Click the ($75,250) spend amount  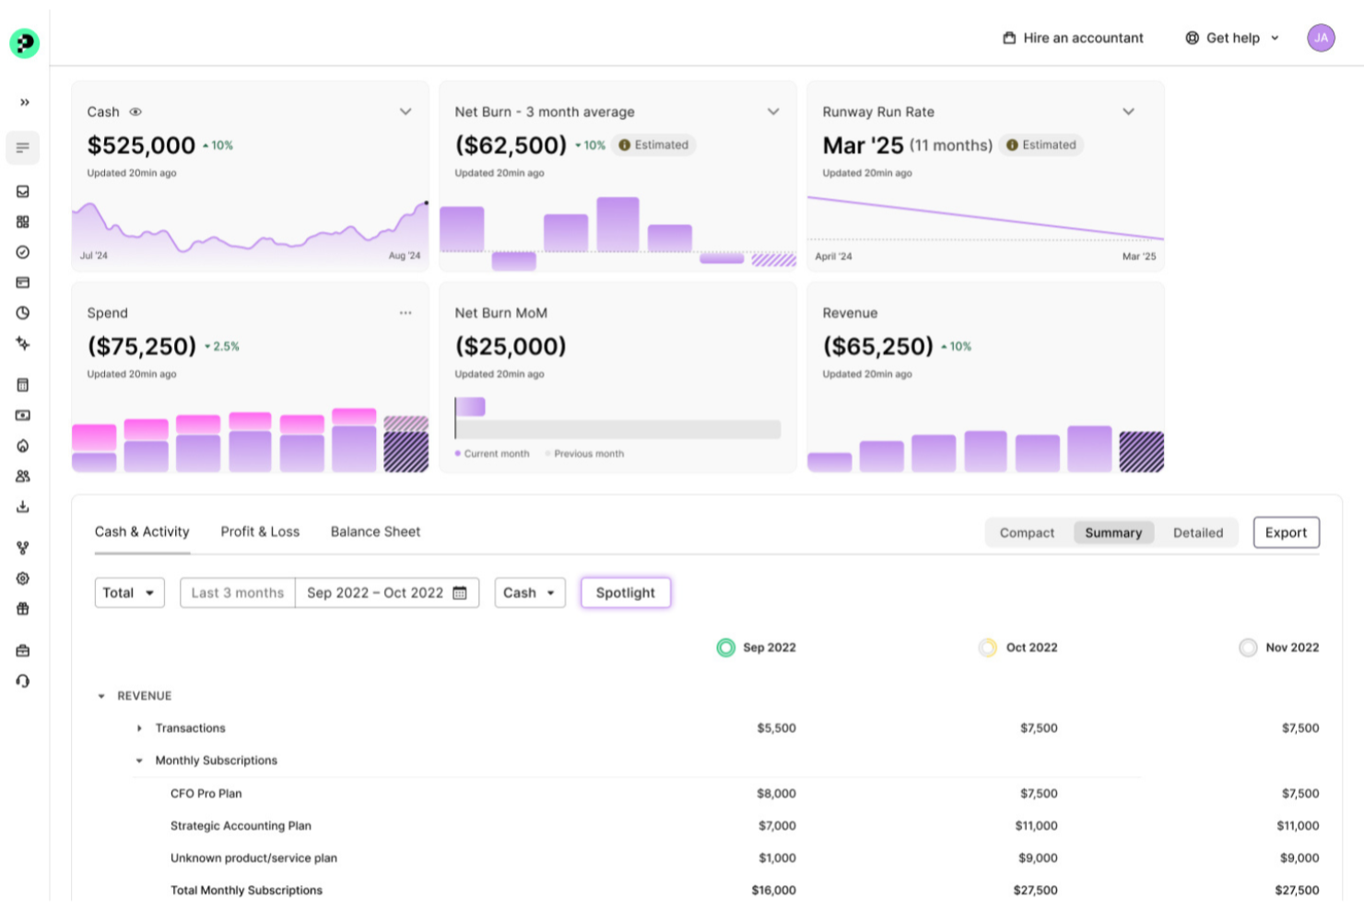click(x=142, y=347)
